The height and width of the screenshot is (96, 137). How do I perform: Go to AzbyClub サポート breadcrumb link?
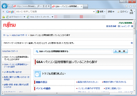click(19, 35)
